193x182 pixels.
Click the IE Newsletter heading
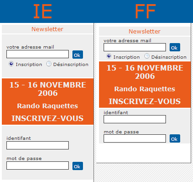(x=47, y=29)
